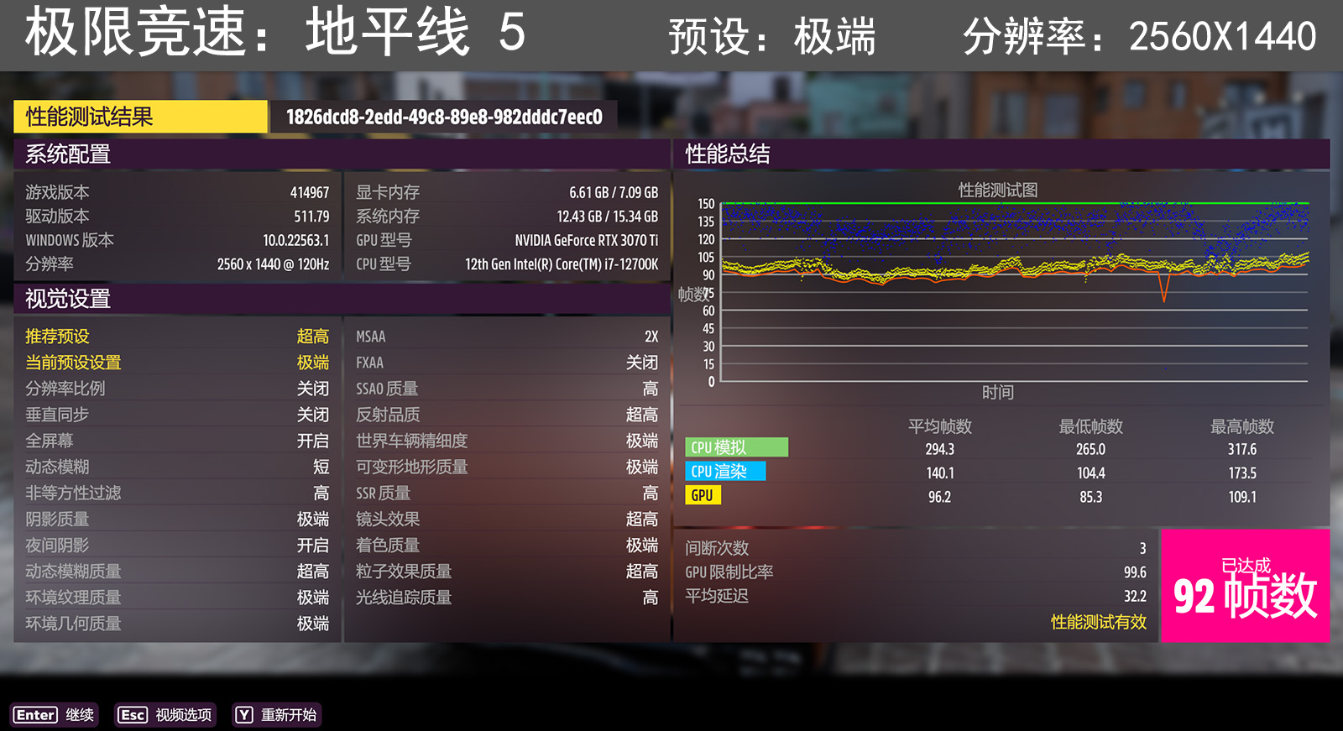The height and width of the screenshot is (731, 1343).
Task: Click the 全屏幕 开启 row
Action: pyautogui.click(x=177, y=441)
